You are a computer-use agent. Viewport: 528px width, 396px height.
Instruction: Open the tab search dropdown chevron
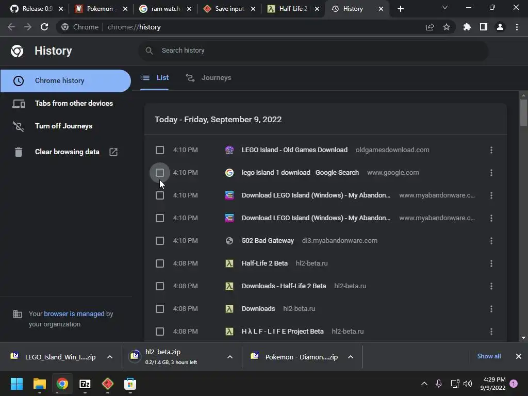(445, 7)
